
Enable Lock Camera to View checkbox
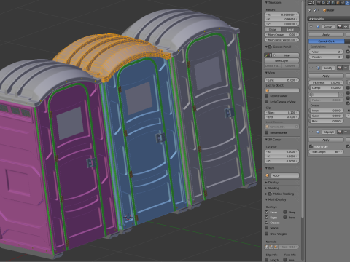[267, 102]
